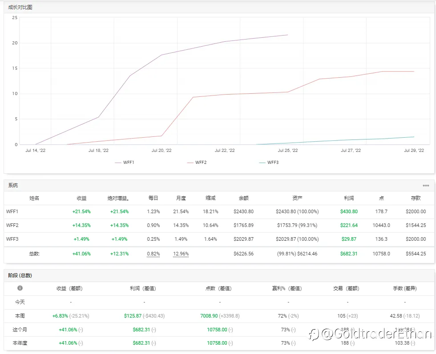
Task: Select total profit $682.31 in 总数 row
Action: pyautogui.click(x=349, y=254)
